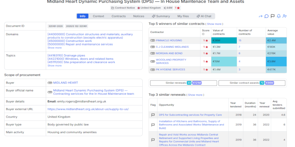Click company icon beside MORGAN AND BOND
Screen dimensions: 295x147
(153, 53)
